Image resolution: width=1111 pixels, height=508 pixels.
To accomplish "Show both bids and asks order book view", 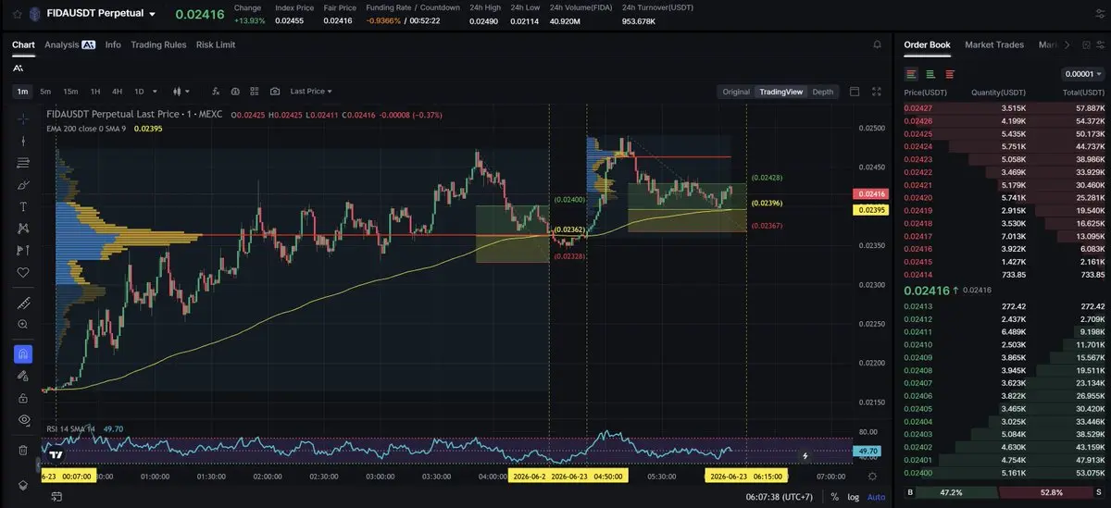I will click(x=912, y=74).
